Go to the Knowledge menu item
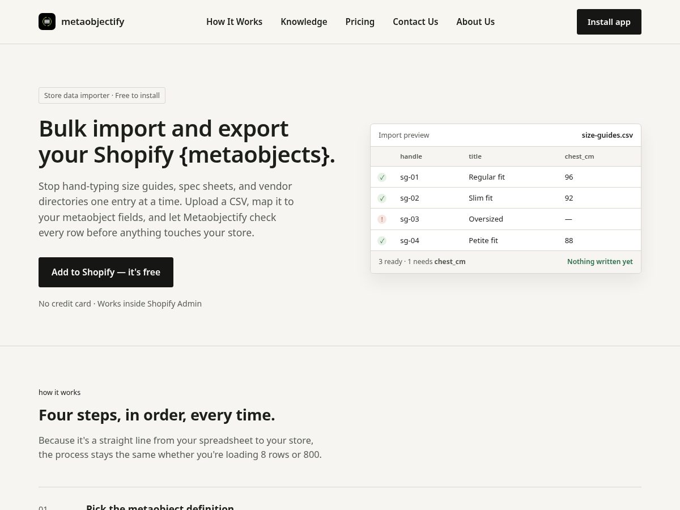 304,22
